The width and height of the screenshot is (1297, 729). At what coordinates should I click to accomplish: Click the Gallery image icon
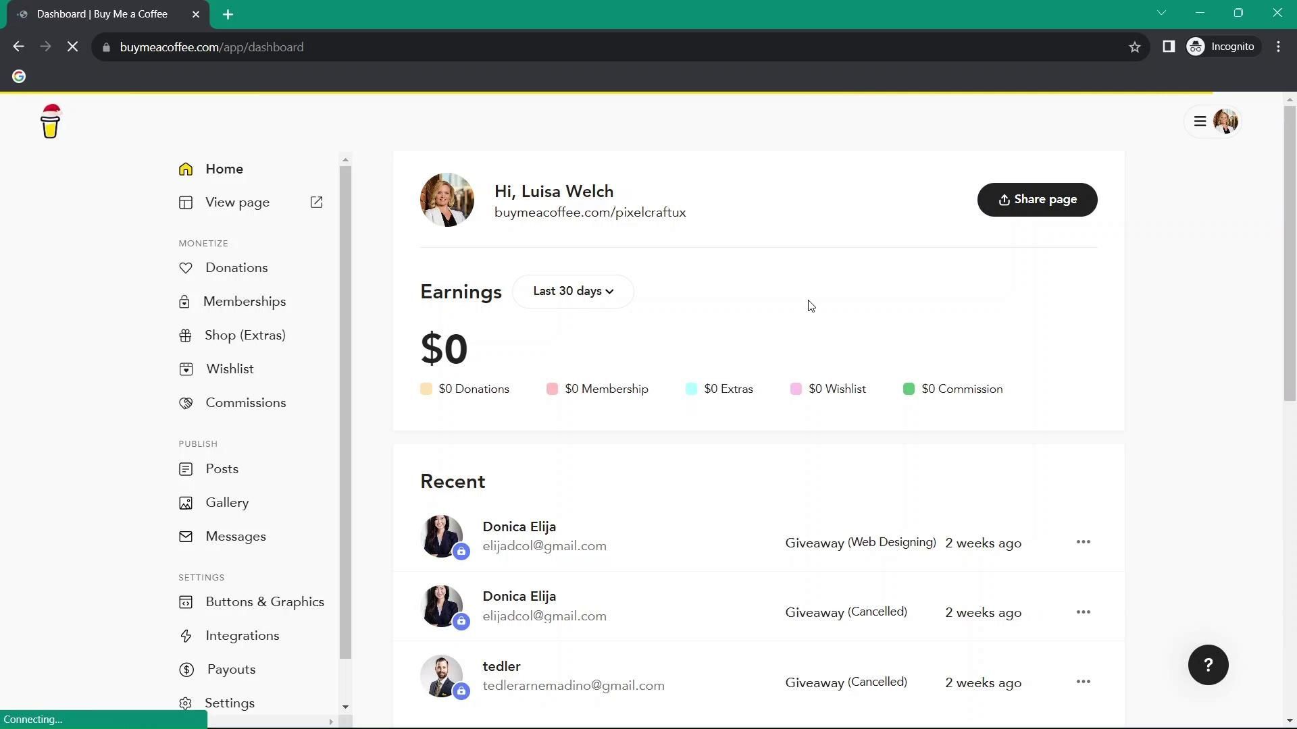pos(186,503)
